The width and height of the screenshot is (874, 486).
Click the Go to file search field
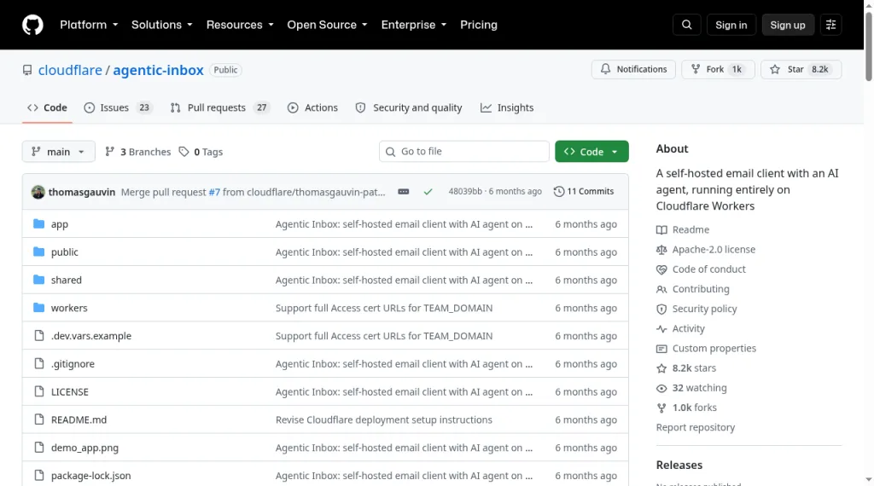point(463,152)
